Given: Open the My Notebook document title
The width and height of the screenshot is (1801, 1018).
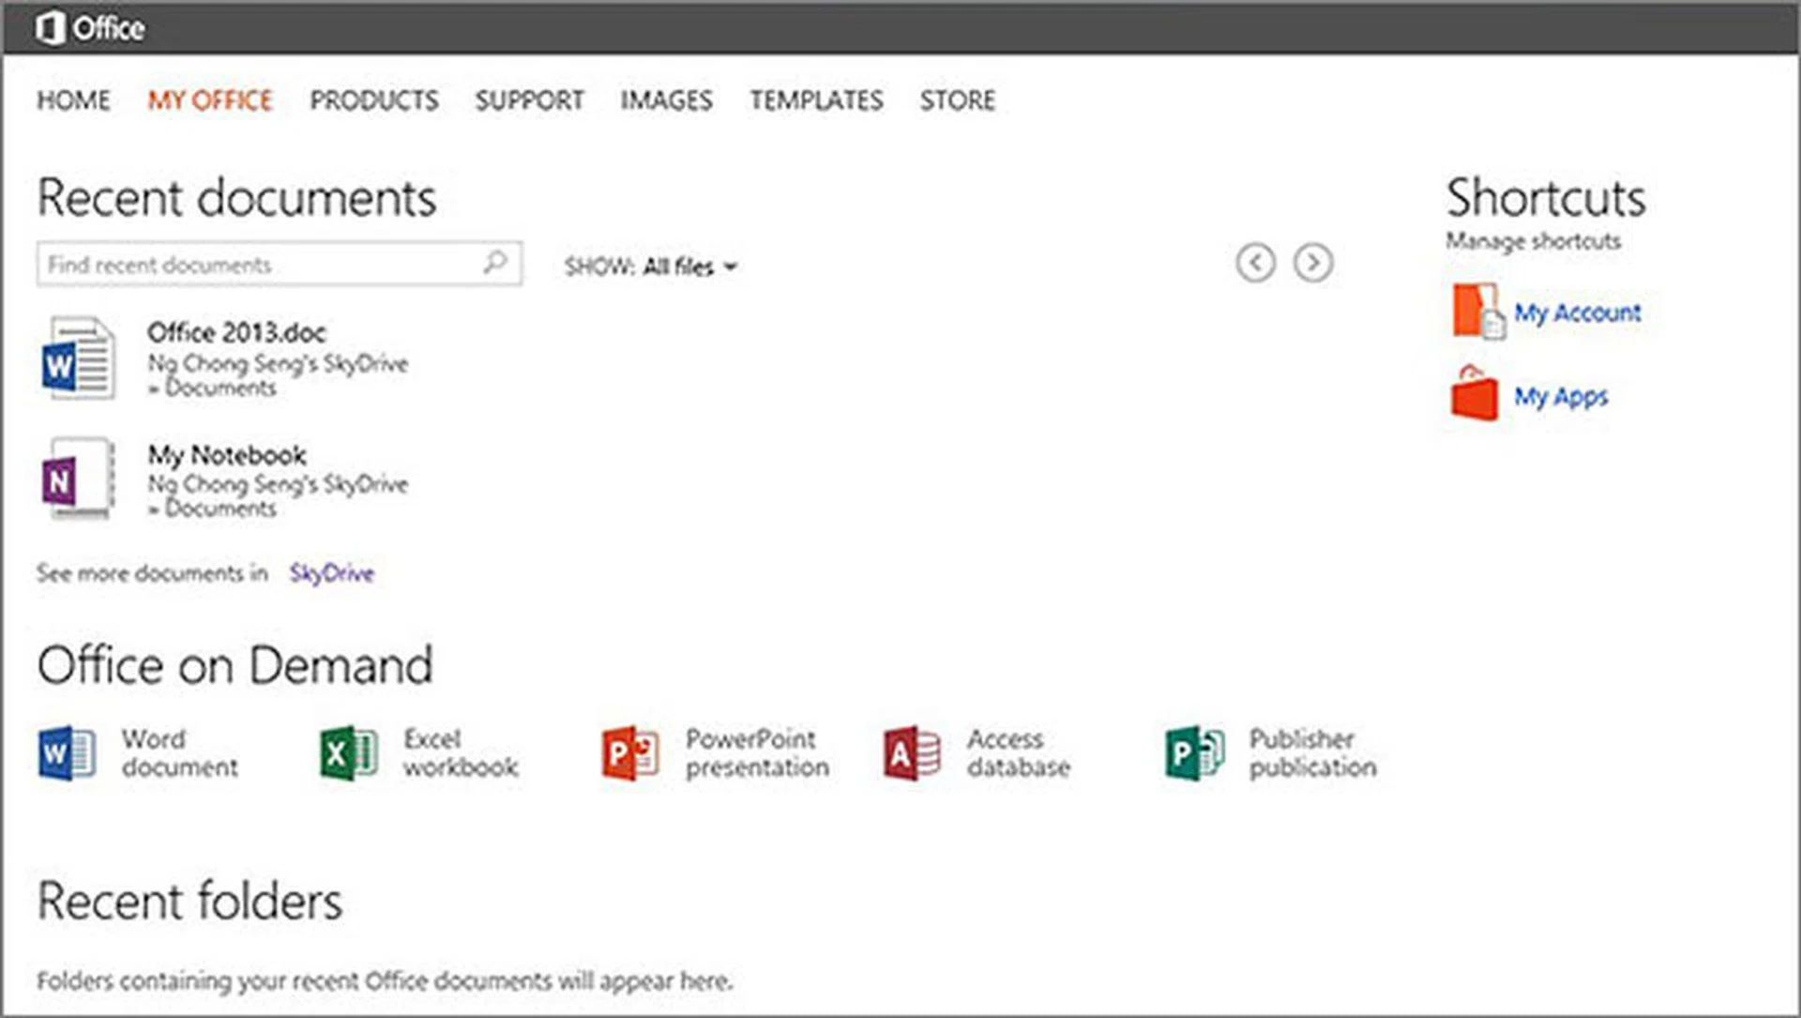Looking at the screenshot, I should [227, 455].
